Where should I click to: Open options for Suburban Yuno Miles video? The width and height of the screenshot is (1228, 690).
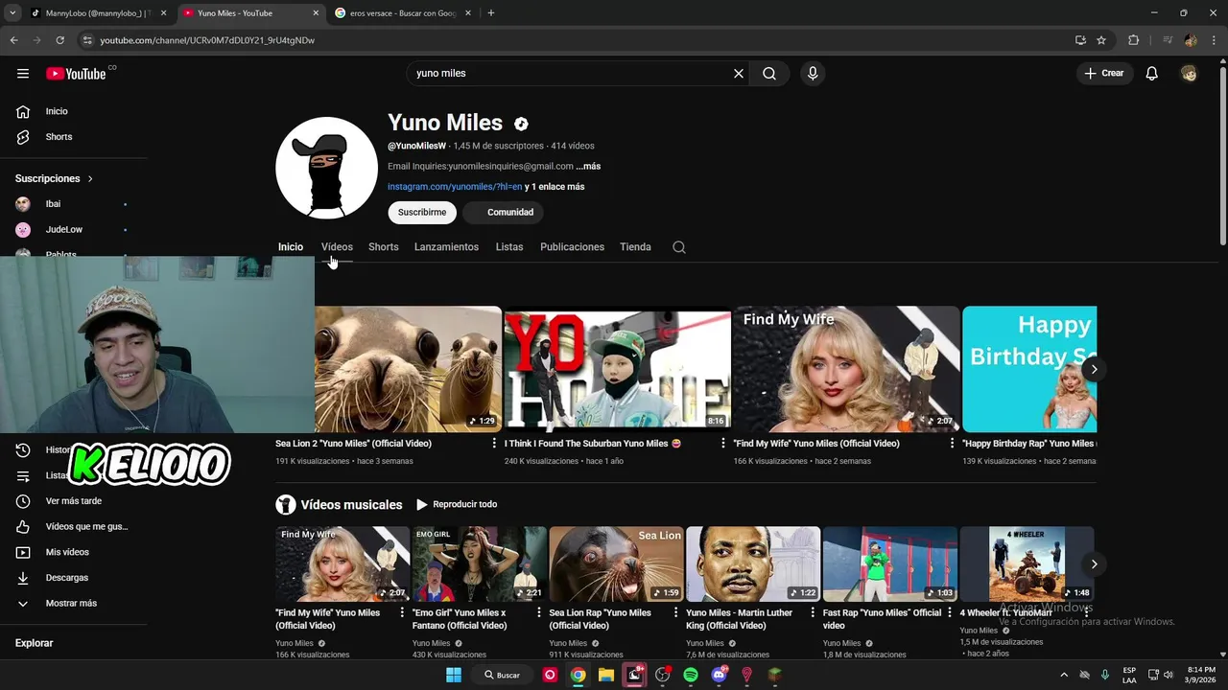723,444
